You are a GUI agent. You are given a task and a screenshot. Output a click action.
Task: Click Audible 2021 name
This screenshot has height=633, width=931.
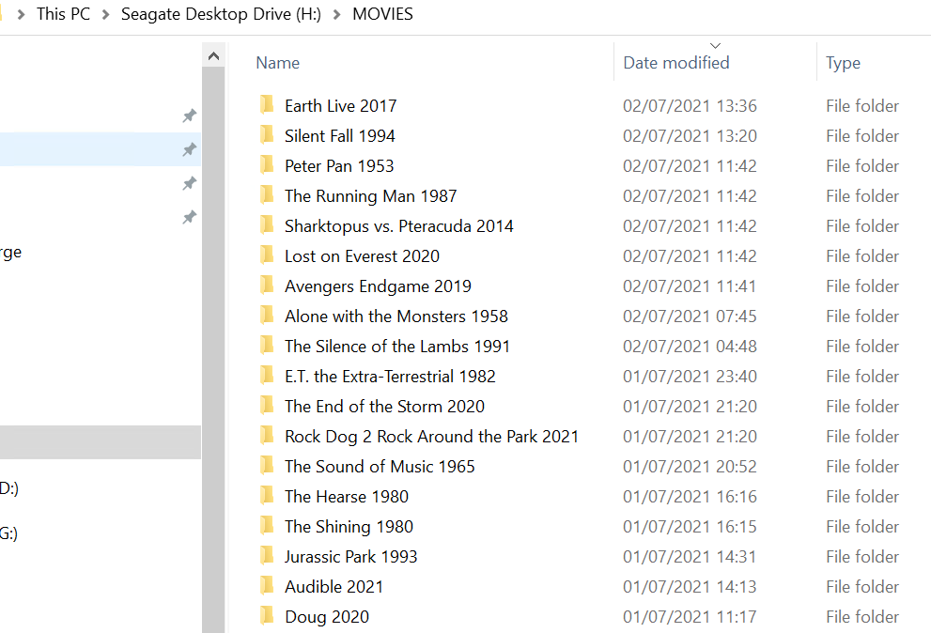pyautogui.click(x=334, y=587)
